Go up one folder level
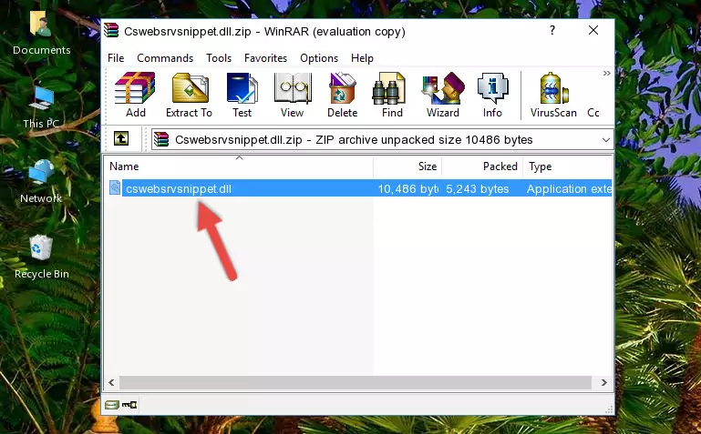701x434 pixels. tap(121, 138)
